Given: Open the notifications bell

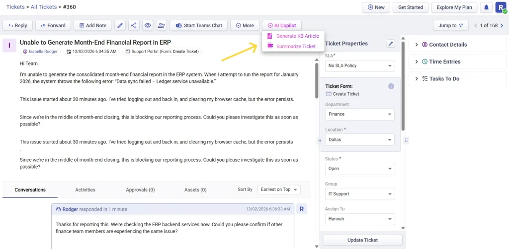Looking at the screenshot, I should pyautogui.click(x=486, y=7).
